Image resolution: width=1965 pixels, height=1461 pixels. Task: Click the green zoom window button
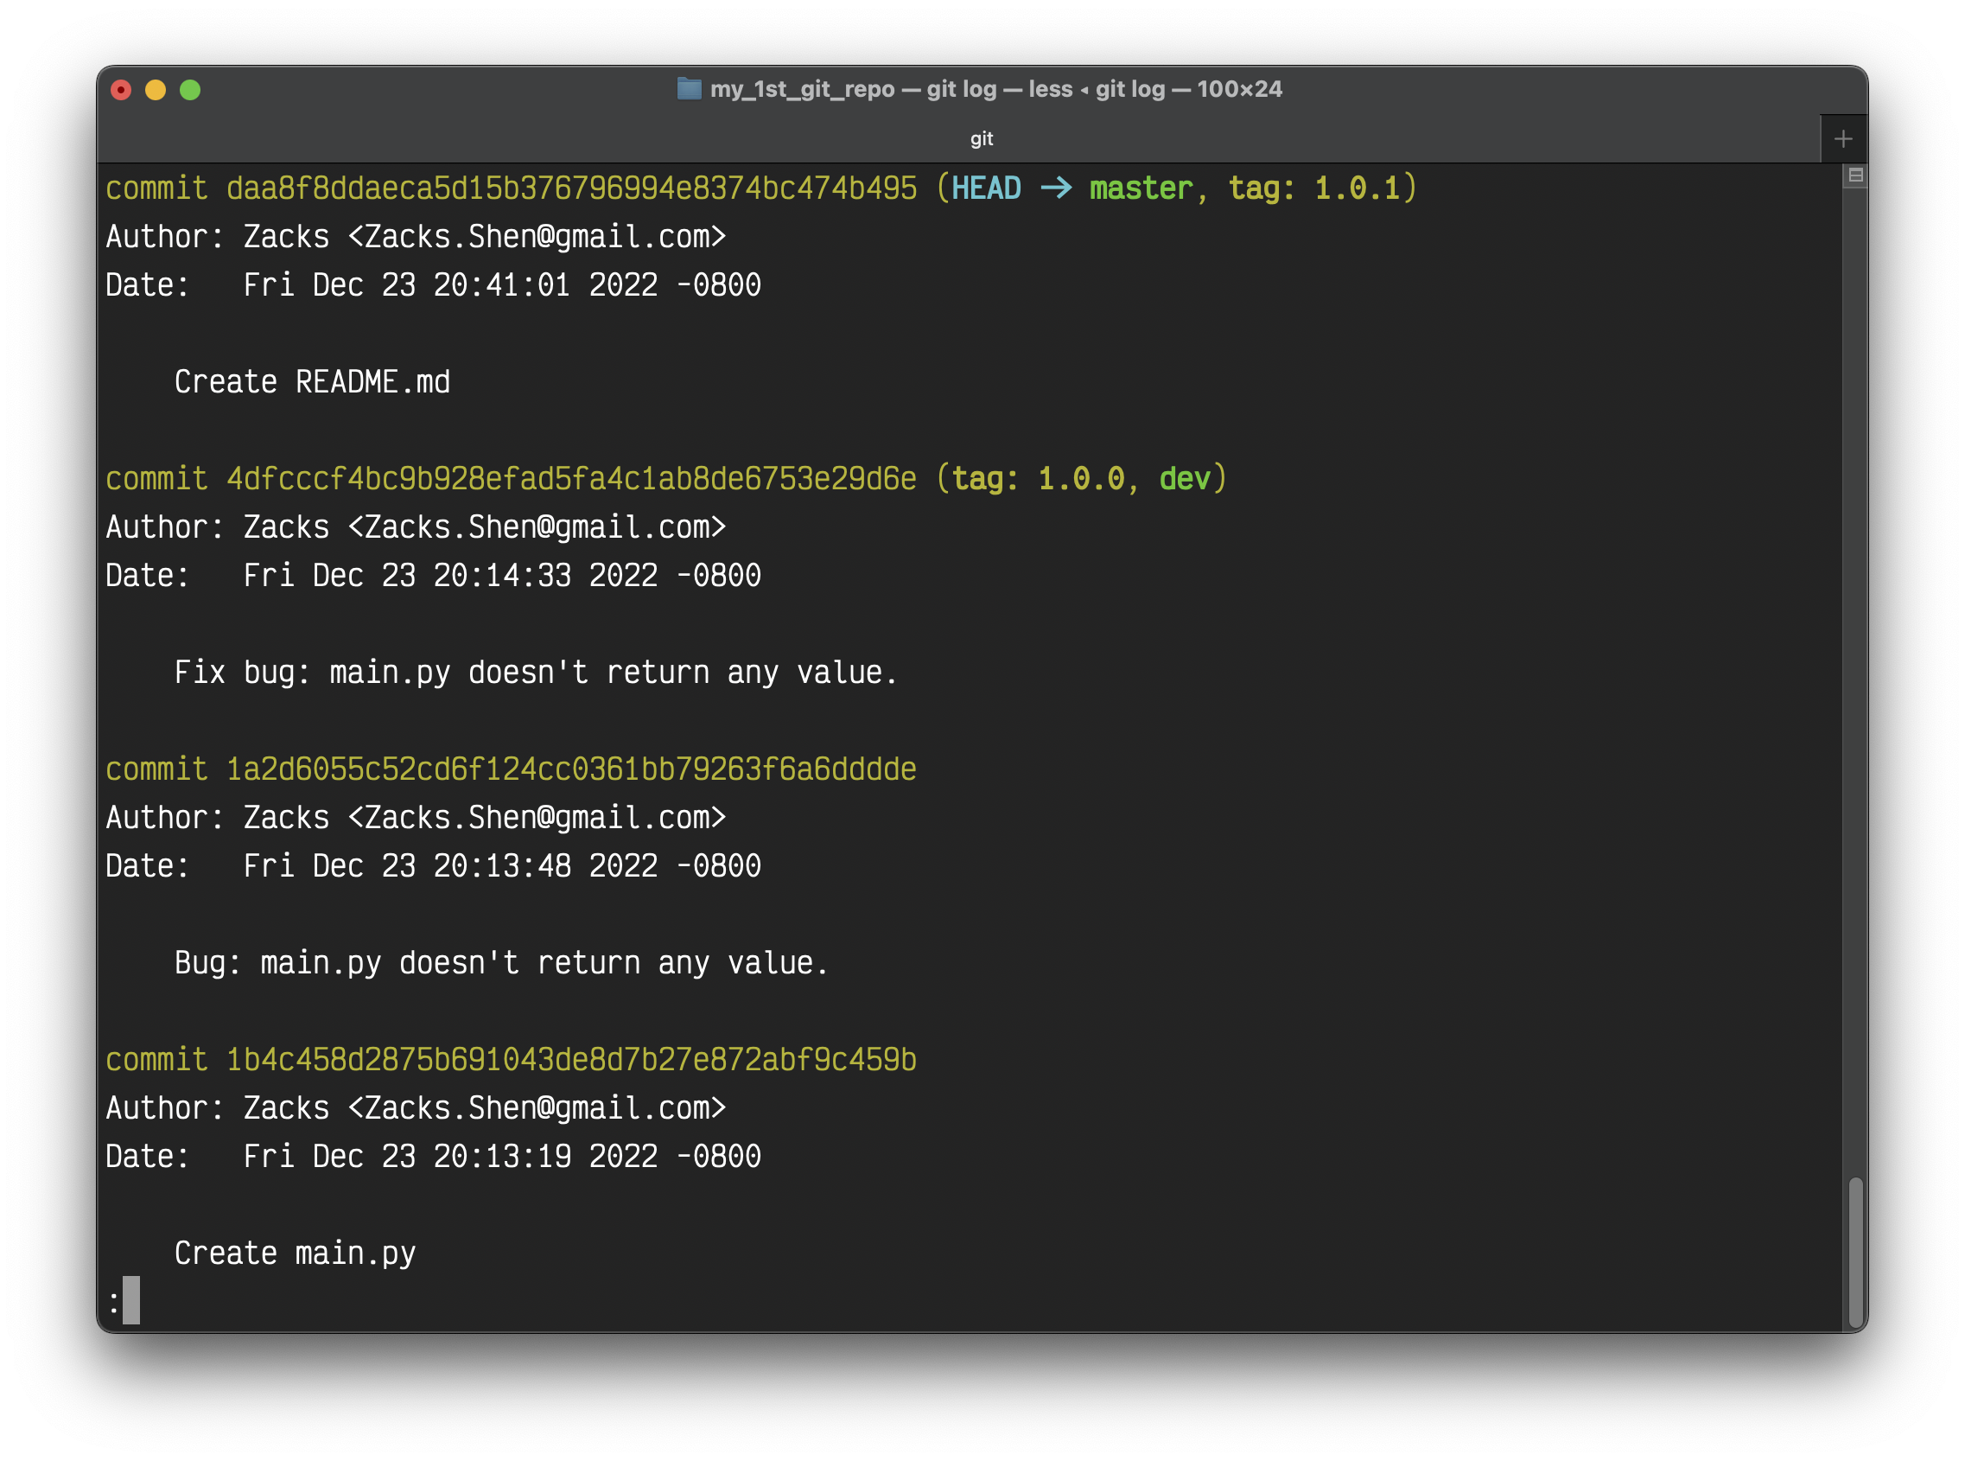(190, 90)
